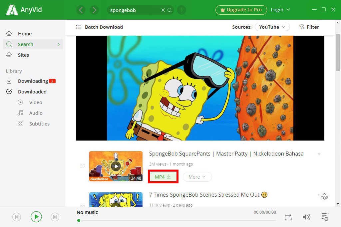Click scrollbar up arrow

coord(338,22)
